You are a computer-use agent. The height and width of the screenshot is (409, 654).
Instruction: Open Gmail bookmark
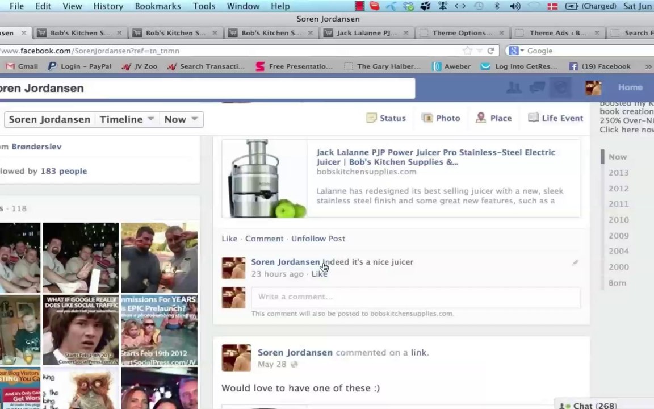pyautogui.click(x=23, y=66)
